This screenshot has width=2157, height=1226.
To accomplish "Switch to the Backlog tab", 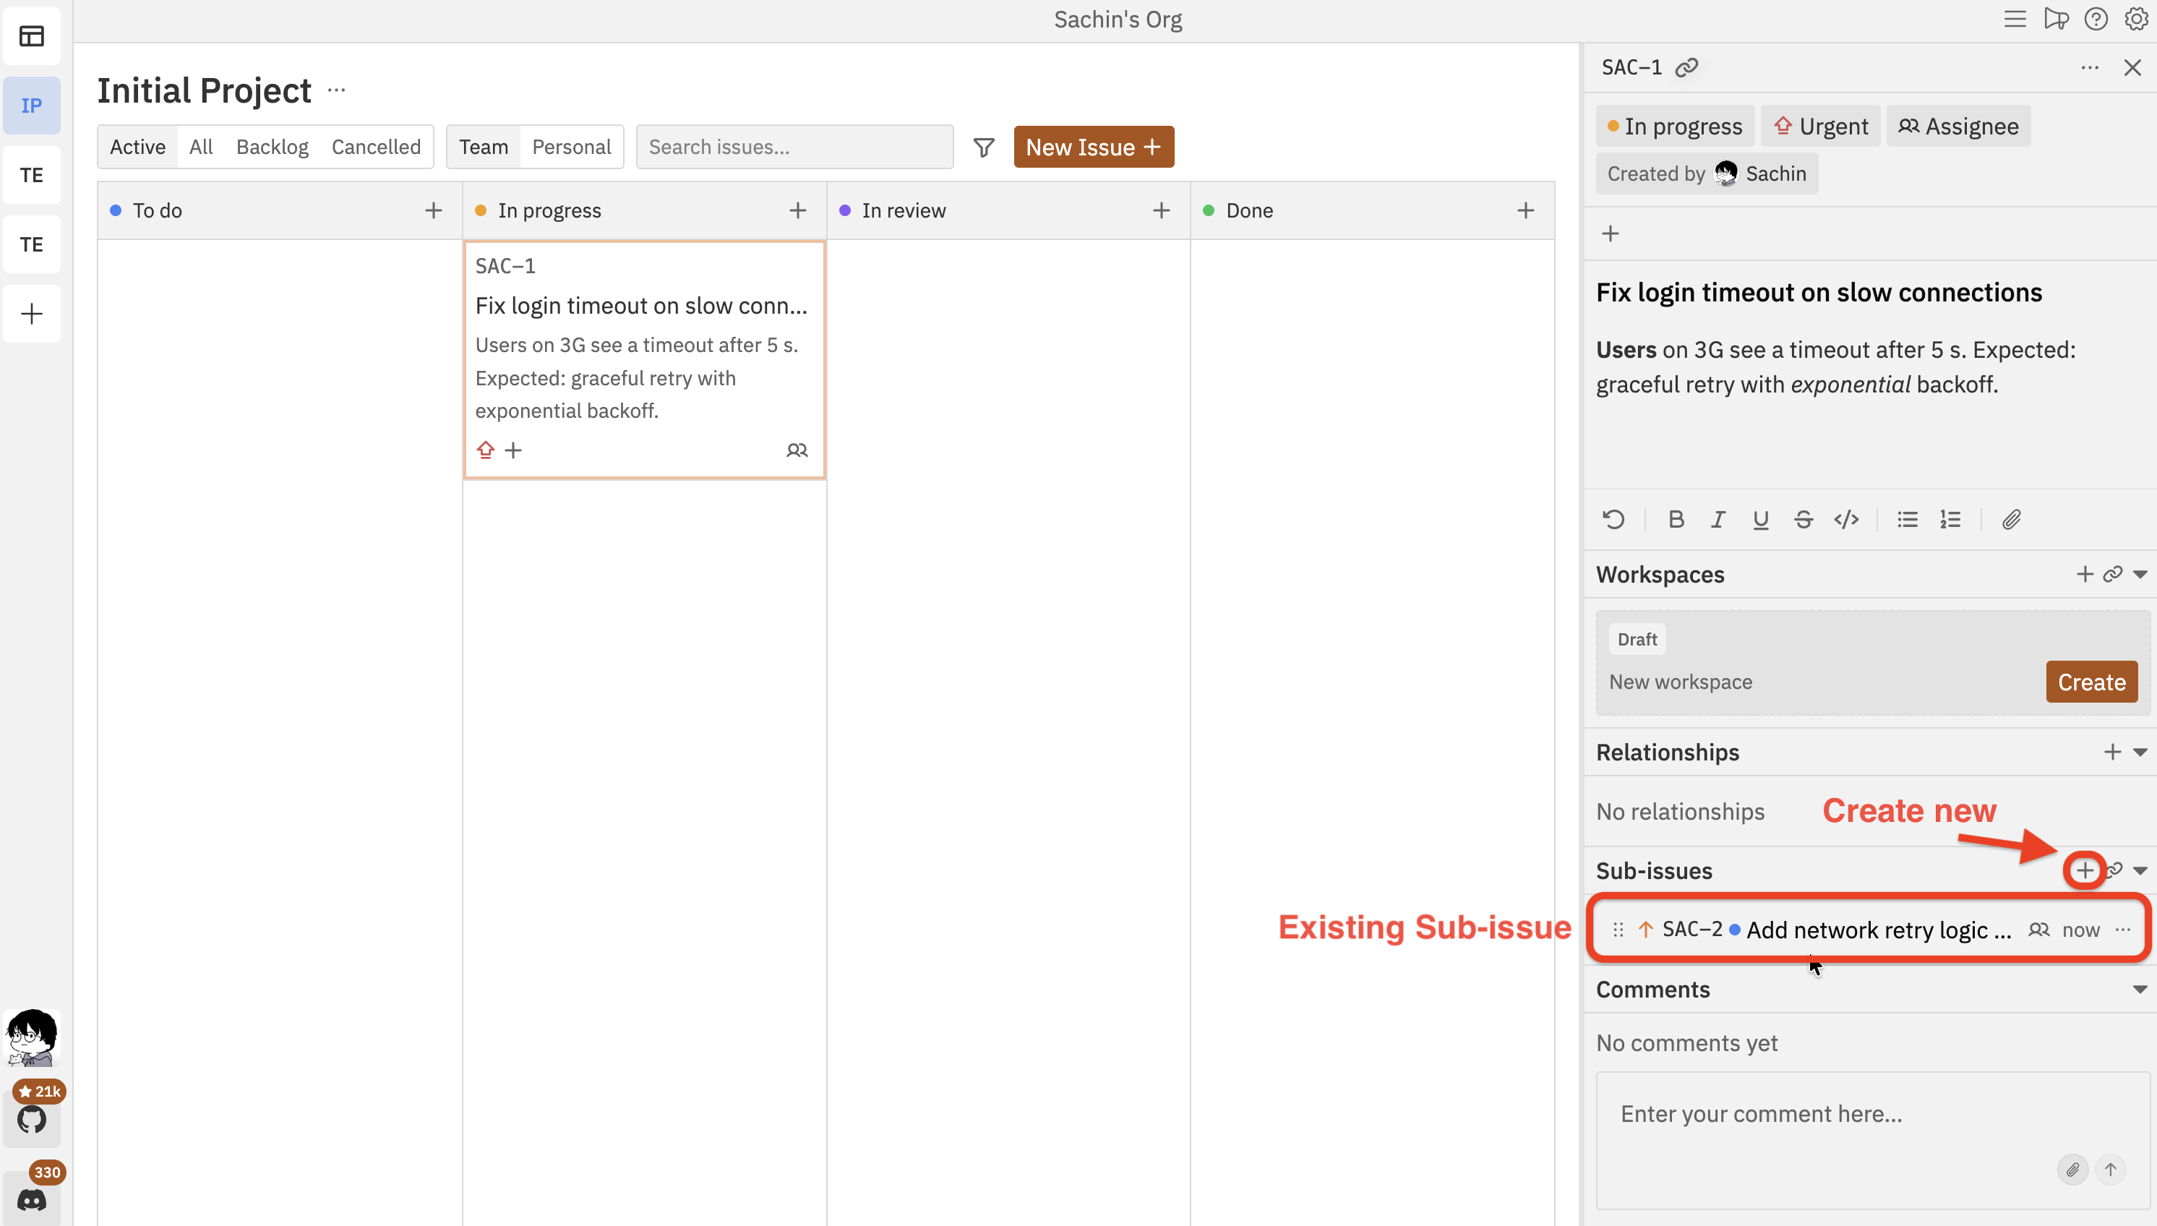I will point(271,146).
